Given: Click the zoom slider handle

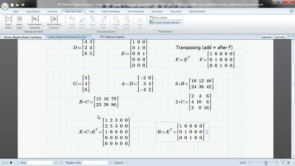Looking at the screenshot, I should coord(266,163).
